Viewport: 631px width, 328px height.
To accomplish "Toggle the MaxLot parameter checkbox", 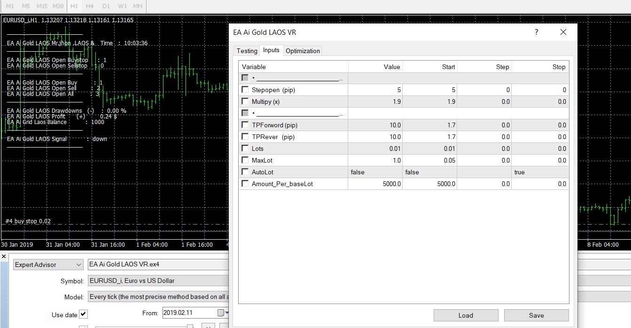I will 245,160.
